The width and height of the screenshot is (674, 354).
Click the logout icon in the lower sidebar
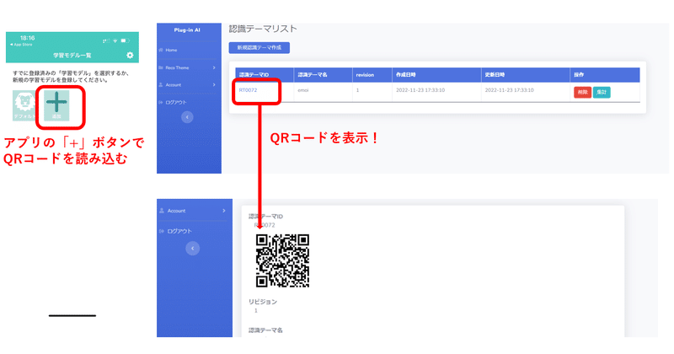pos(162,231)
